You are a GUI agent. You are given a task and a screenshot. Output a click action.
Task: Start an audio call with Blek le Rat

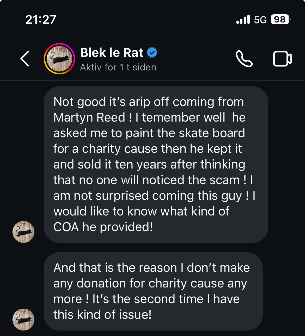(x=244, y=59)
